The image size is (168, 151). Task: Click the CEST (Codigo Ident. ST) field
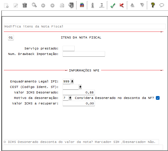[x=71, y=87]
